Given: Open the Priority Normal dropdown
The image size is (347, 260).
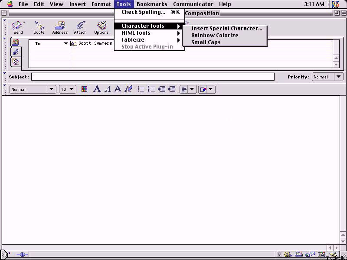Looking at the screenshot, I should click(x=327, y=77).
